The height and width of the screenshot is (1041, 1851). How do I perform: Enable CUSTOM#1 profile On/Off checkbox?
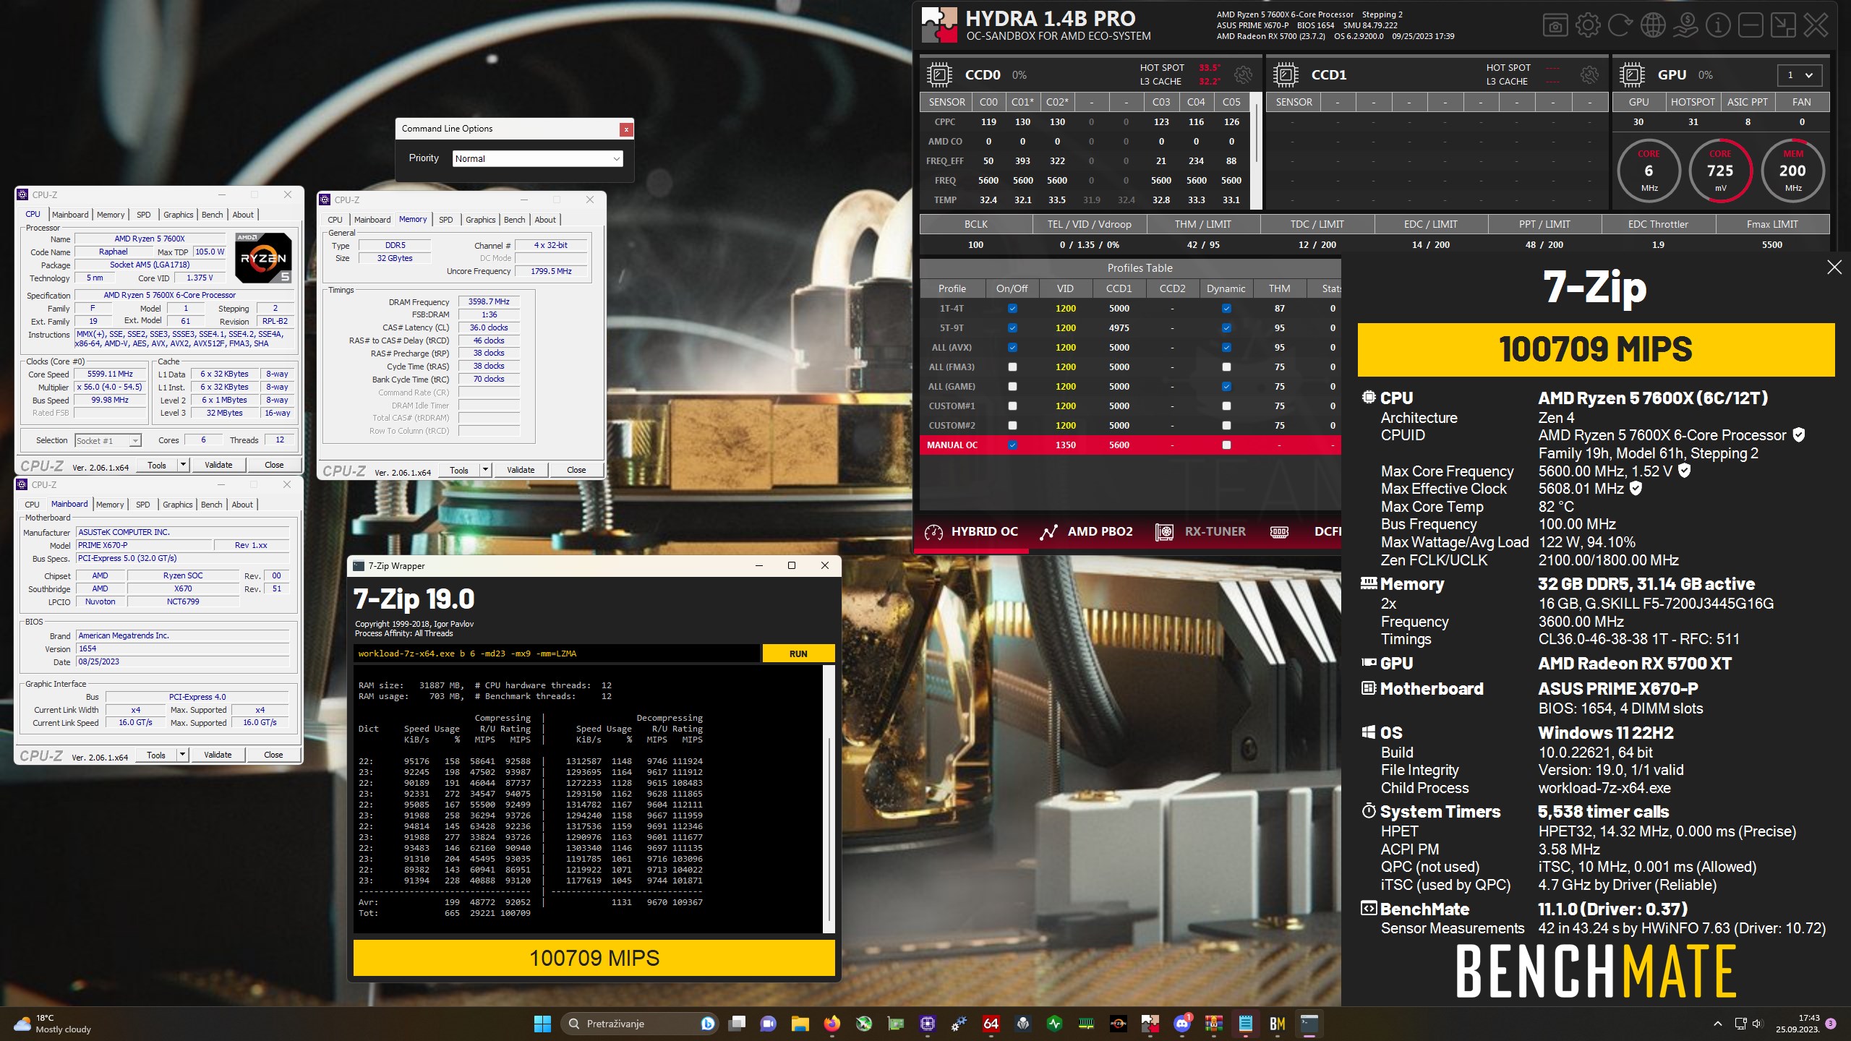point(1012,406)
